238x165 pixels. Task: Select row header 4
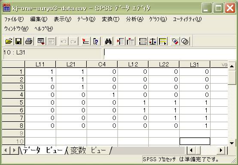click(13, 95)
